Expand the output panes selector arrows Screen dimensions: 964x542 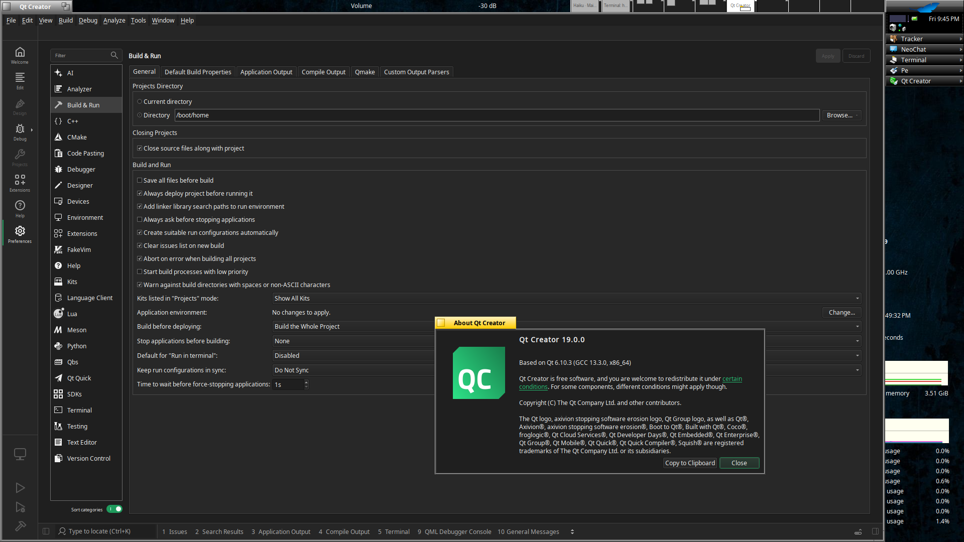pos(572,531)
